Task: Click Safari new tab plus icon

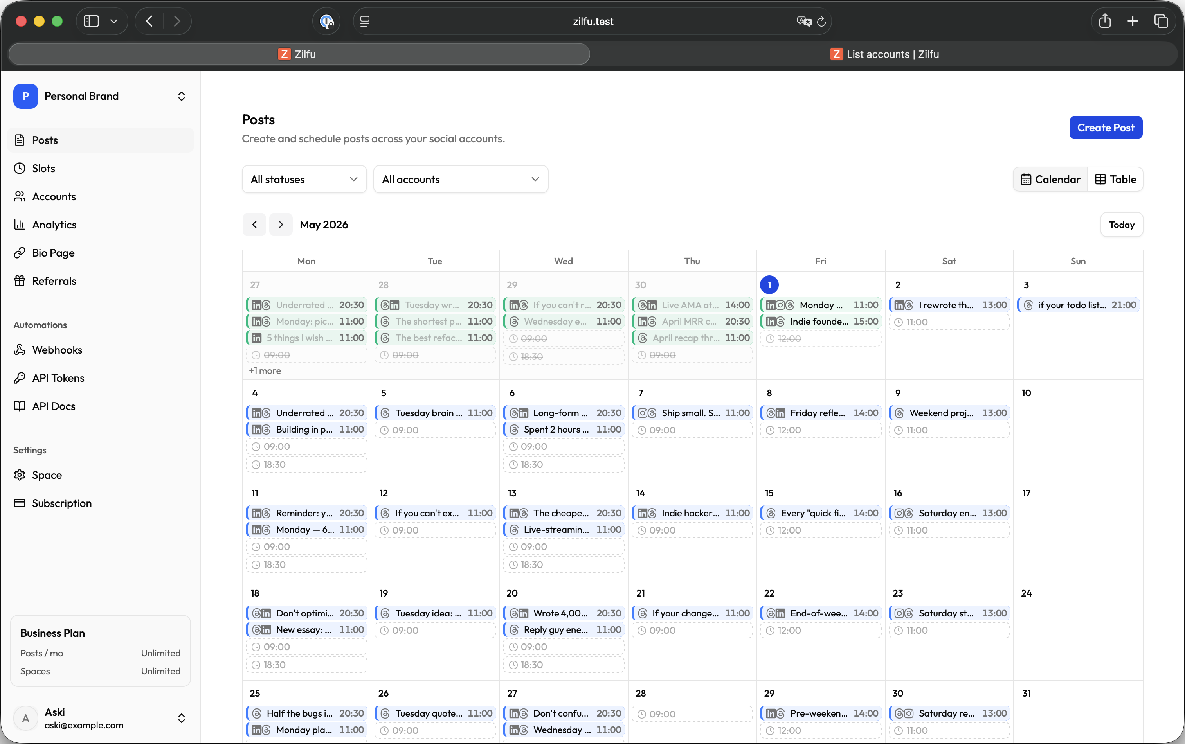Action: tap(1133, 21)
